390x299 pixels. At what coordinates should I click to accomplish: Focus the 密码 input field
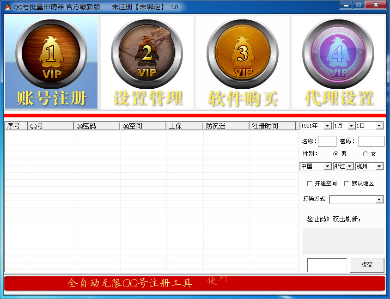(x=371, y=141)
